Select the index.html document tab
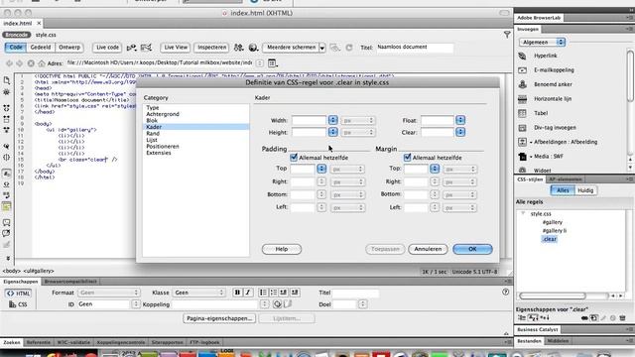This screenshot has height=357, width=635. coord(18,24)
